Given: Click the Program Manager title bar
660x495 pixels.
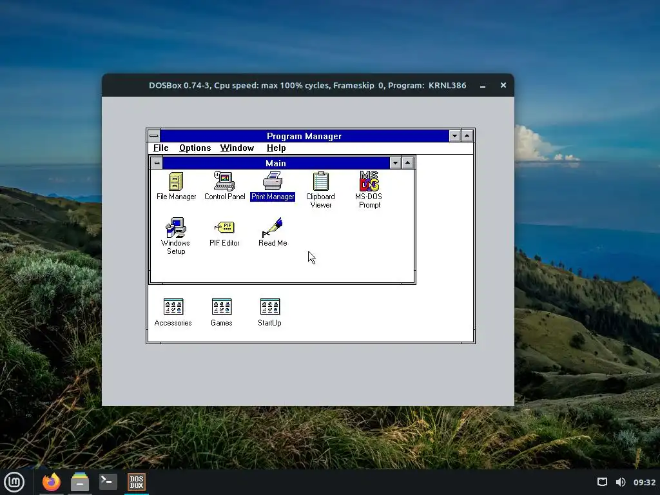Looking at the screenshot, I should click(x=304, y=136).
